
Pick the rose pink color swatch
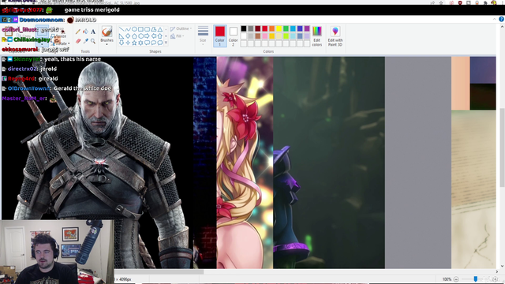coord(265,36)
